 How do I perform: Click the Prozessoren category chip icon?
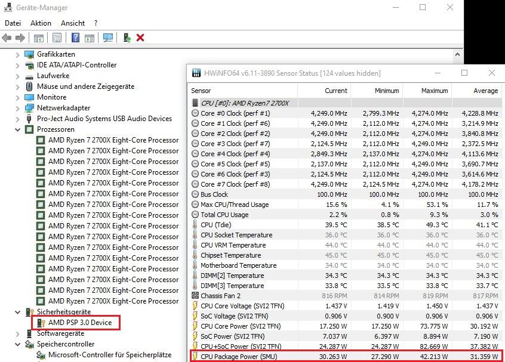(29, 129)
